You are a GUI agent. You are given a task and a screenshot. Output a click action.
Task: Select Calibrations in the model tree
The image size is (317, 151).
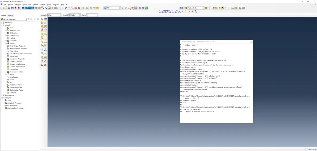(14, 33)
